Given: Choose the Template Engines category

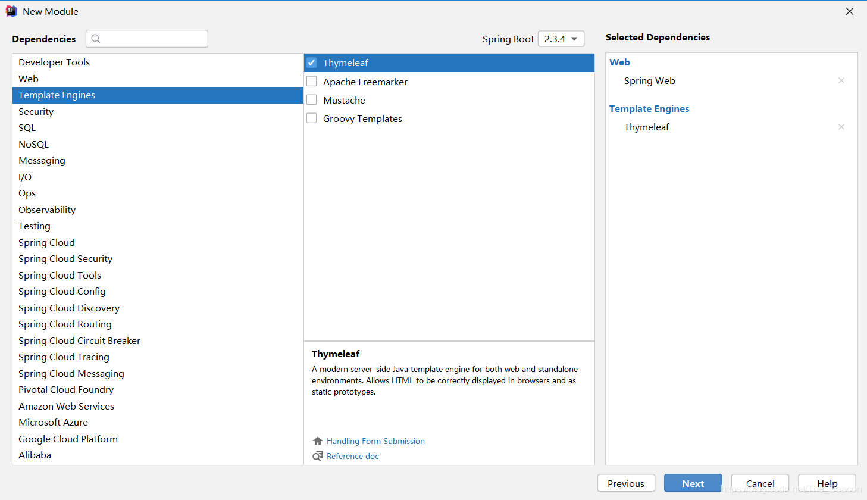Looking at the screenshot, I should (x=158, y=95).
